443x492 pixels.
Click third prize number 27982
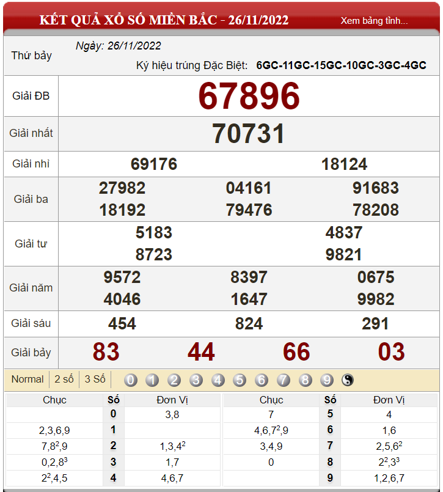coord(122,188)
